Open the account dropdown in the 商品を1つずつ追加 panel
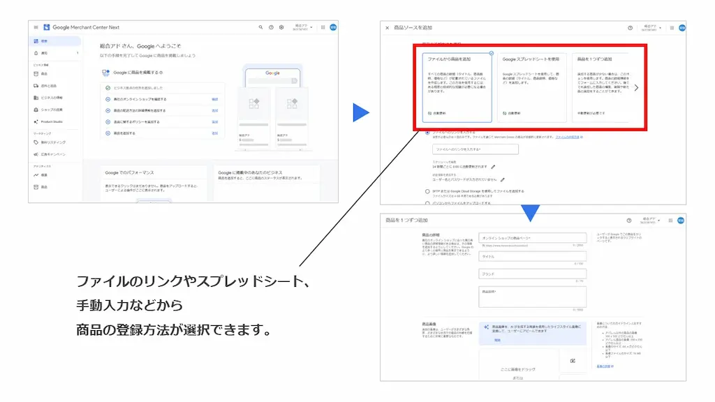Viewport: 715px width, 402px height. coord(651,219)
